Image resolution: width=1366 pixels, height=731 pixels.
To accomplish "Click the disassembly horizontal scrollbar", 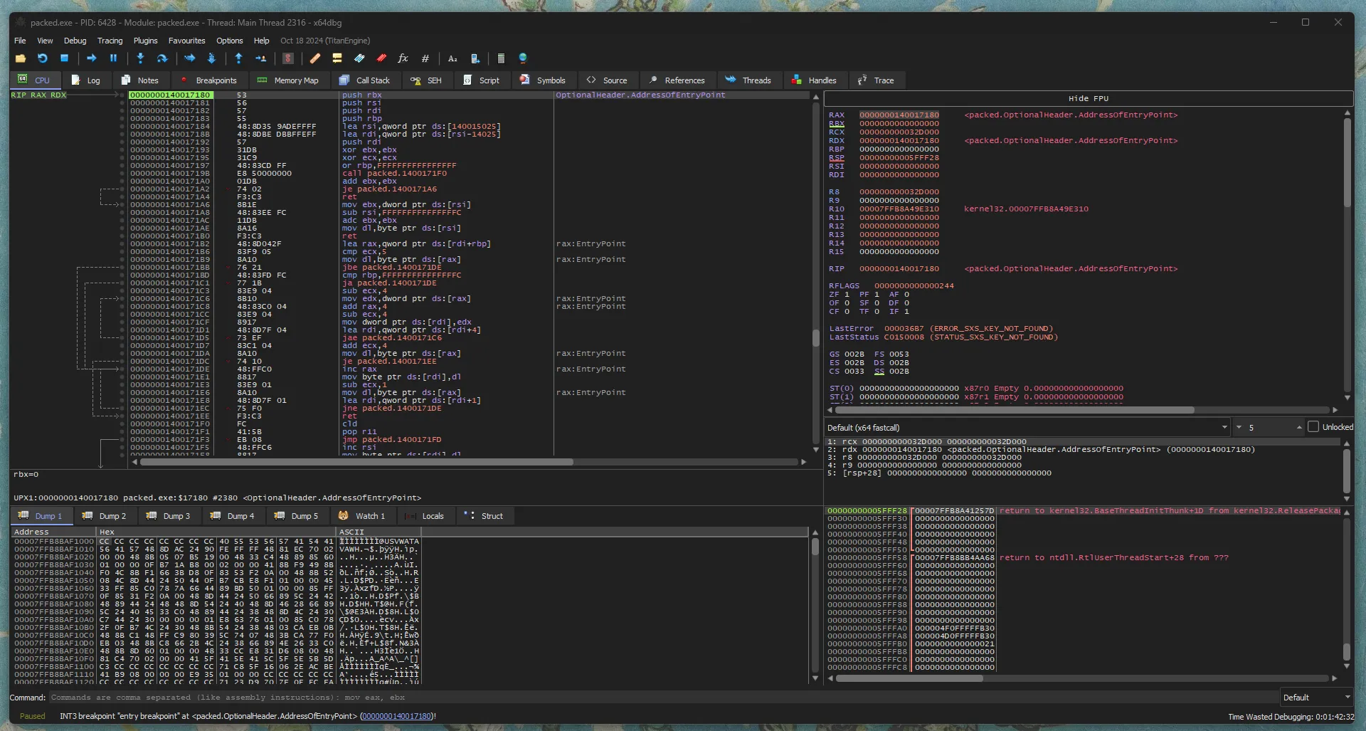I will [356, 463].
